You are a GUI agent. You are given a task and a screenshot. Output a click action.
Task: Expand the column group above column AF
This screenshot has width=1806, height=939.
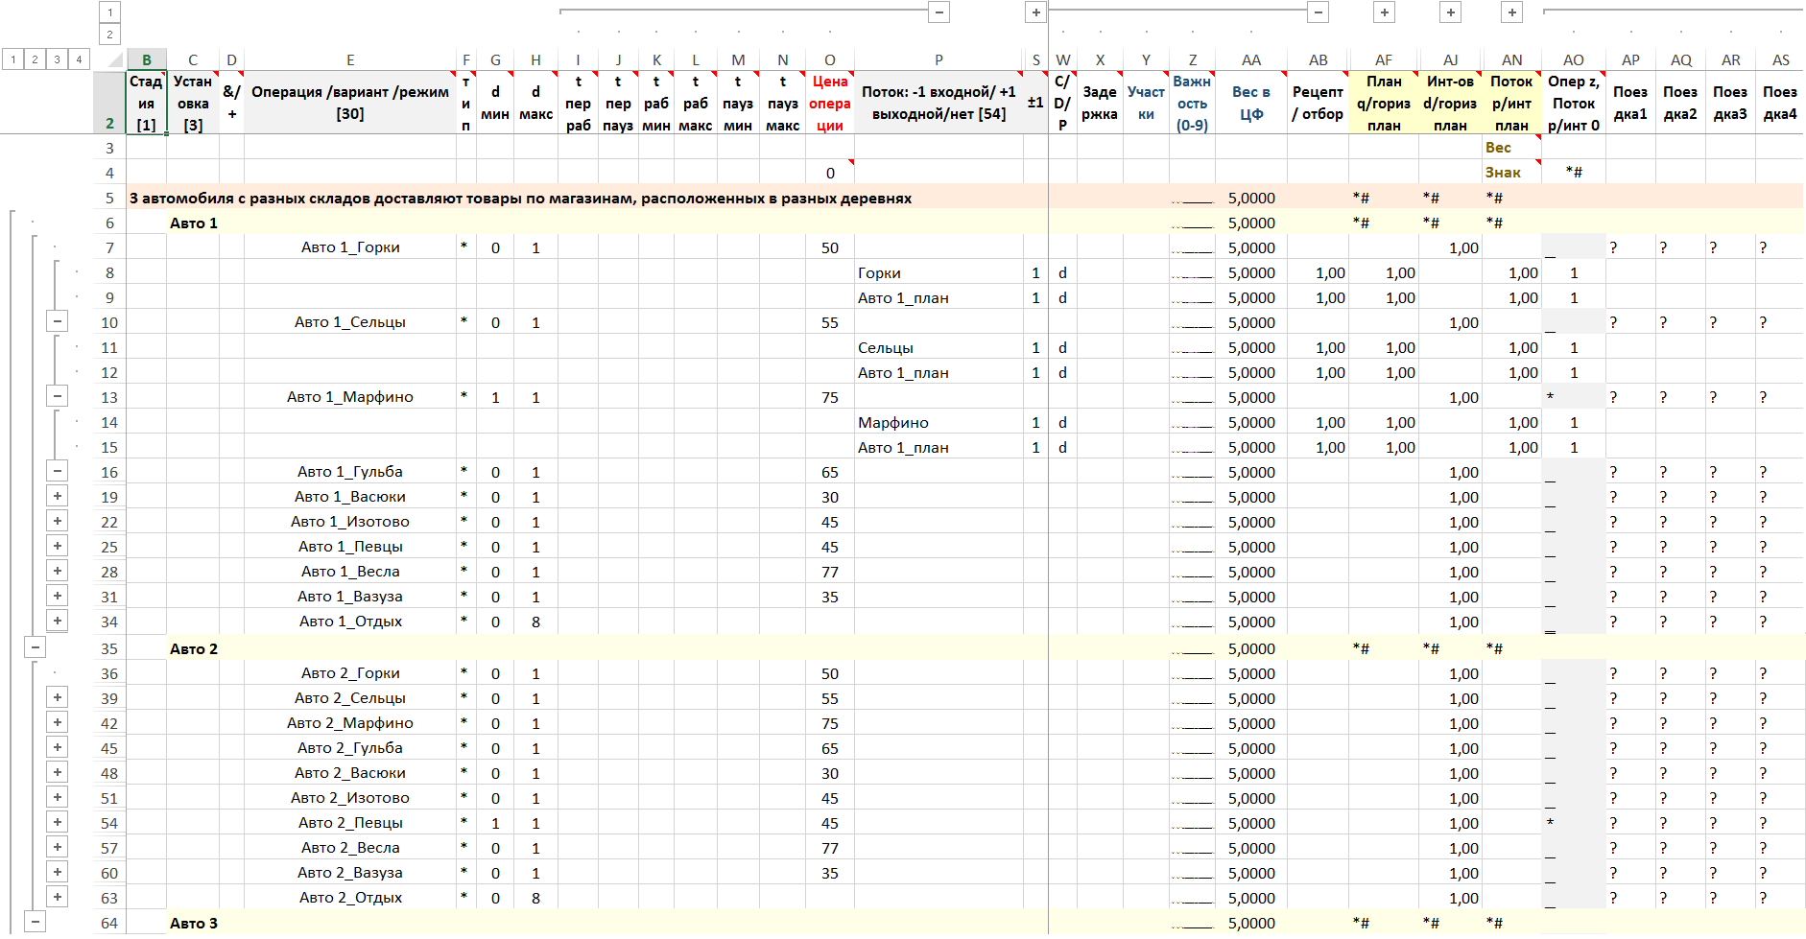[x=1384, y=12]
